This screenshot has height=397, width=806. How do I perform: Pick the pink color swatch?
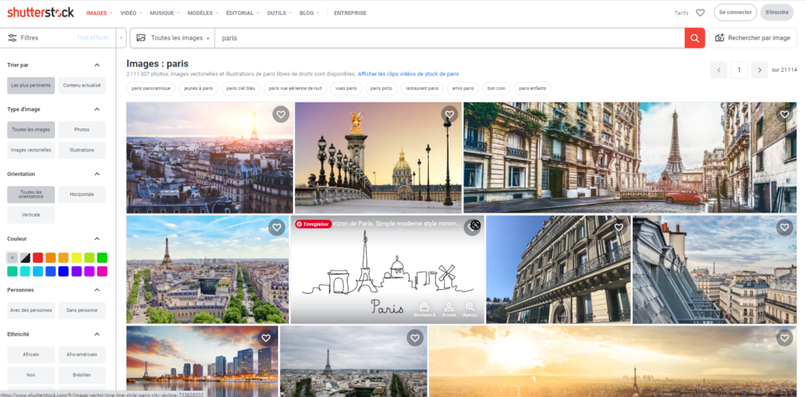pos(102,271)
